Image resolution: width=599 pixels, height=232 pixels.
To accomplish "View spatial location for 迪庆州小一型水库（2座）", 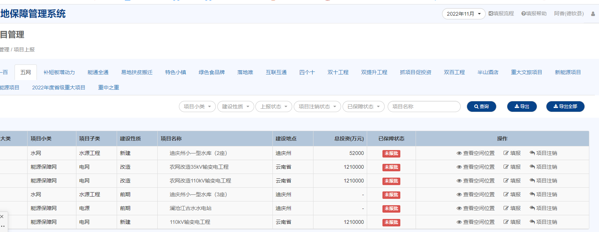I will pos(475,153).
